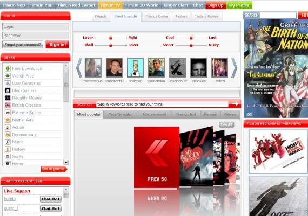Open the Recently added tab
308x216 pixels.
120,115
